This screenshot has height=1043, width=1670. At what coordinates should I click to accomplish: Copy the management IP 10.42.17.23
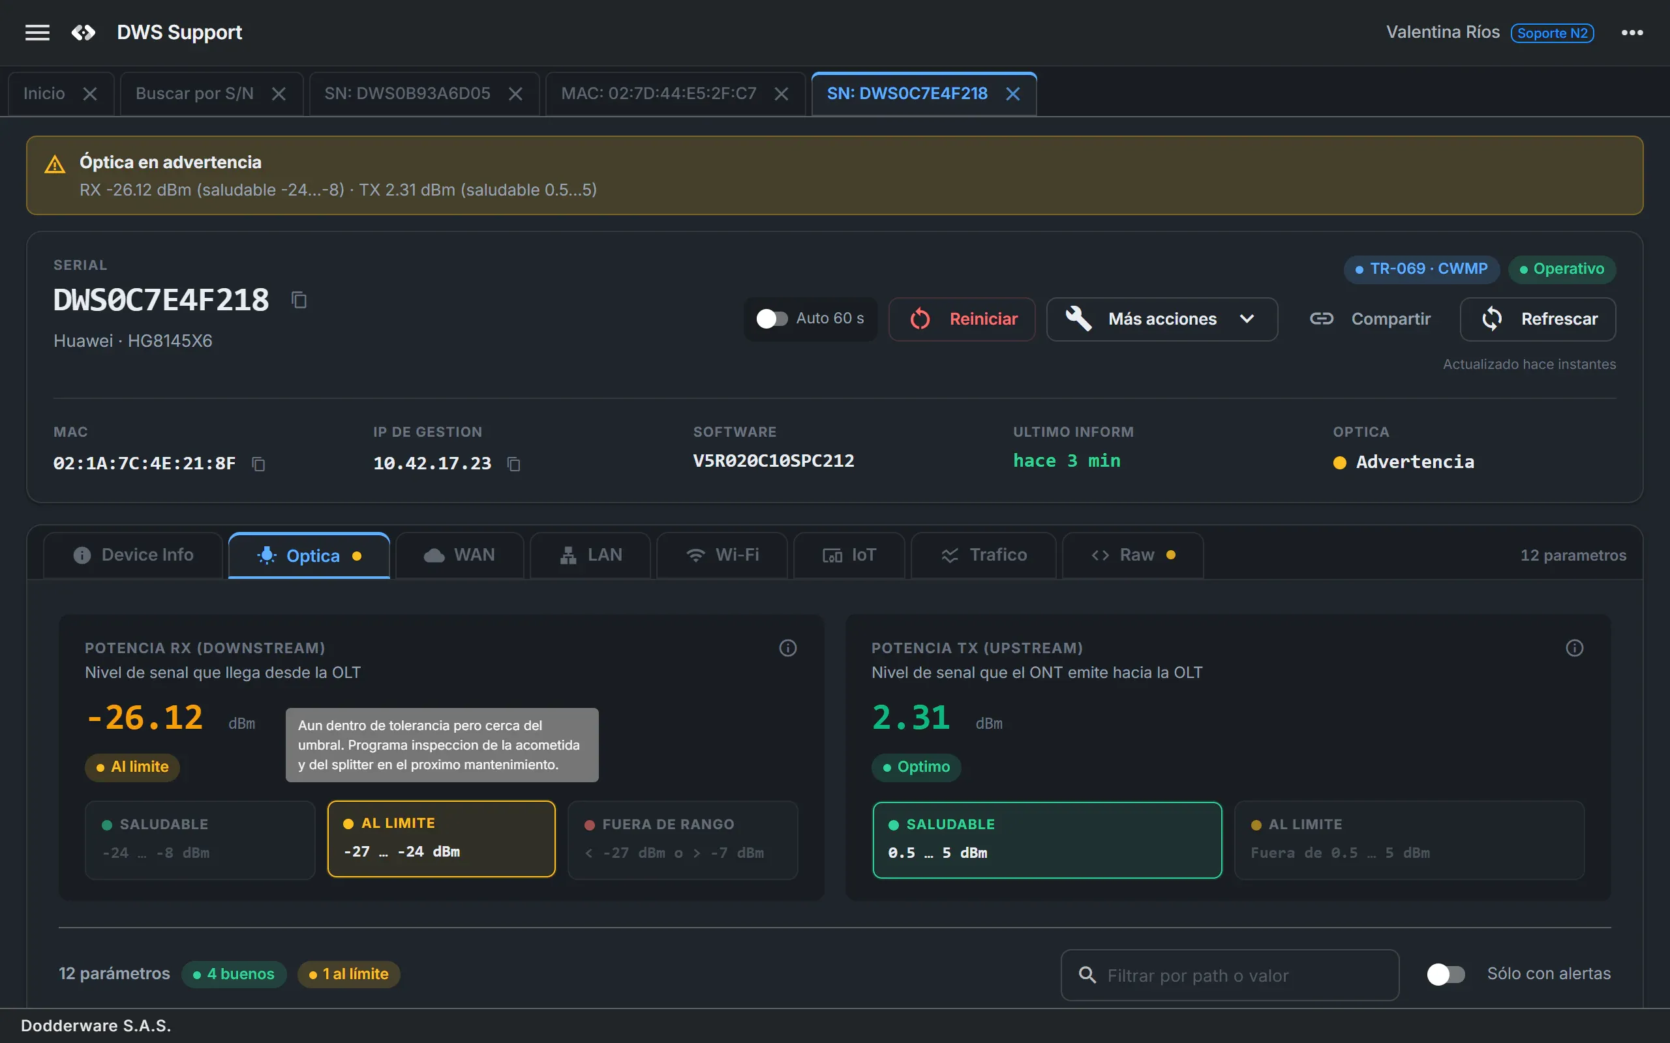click(513, 463)
